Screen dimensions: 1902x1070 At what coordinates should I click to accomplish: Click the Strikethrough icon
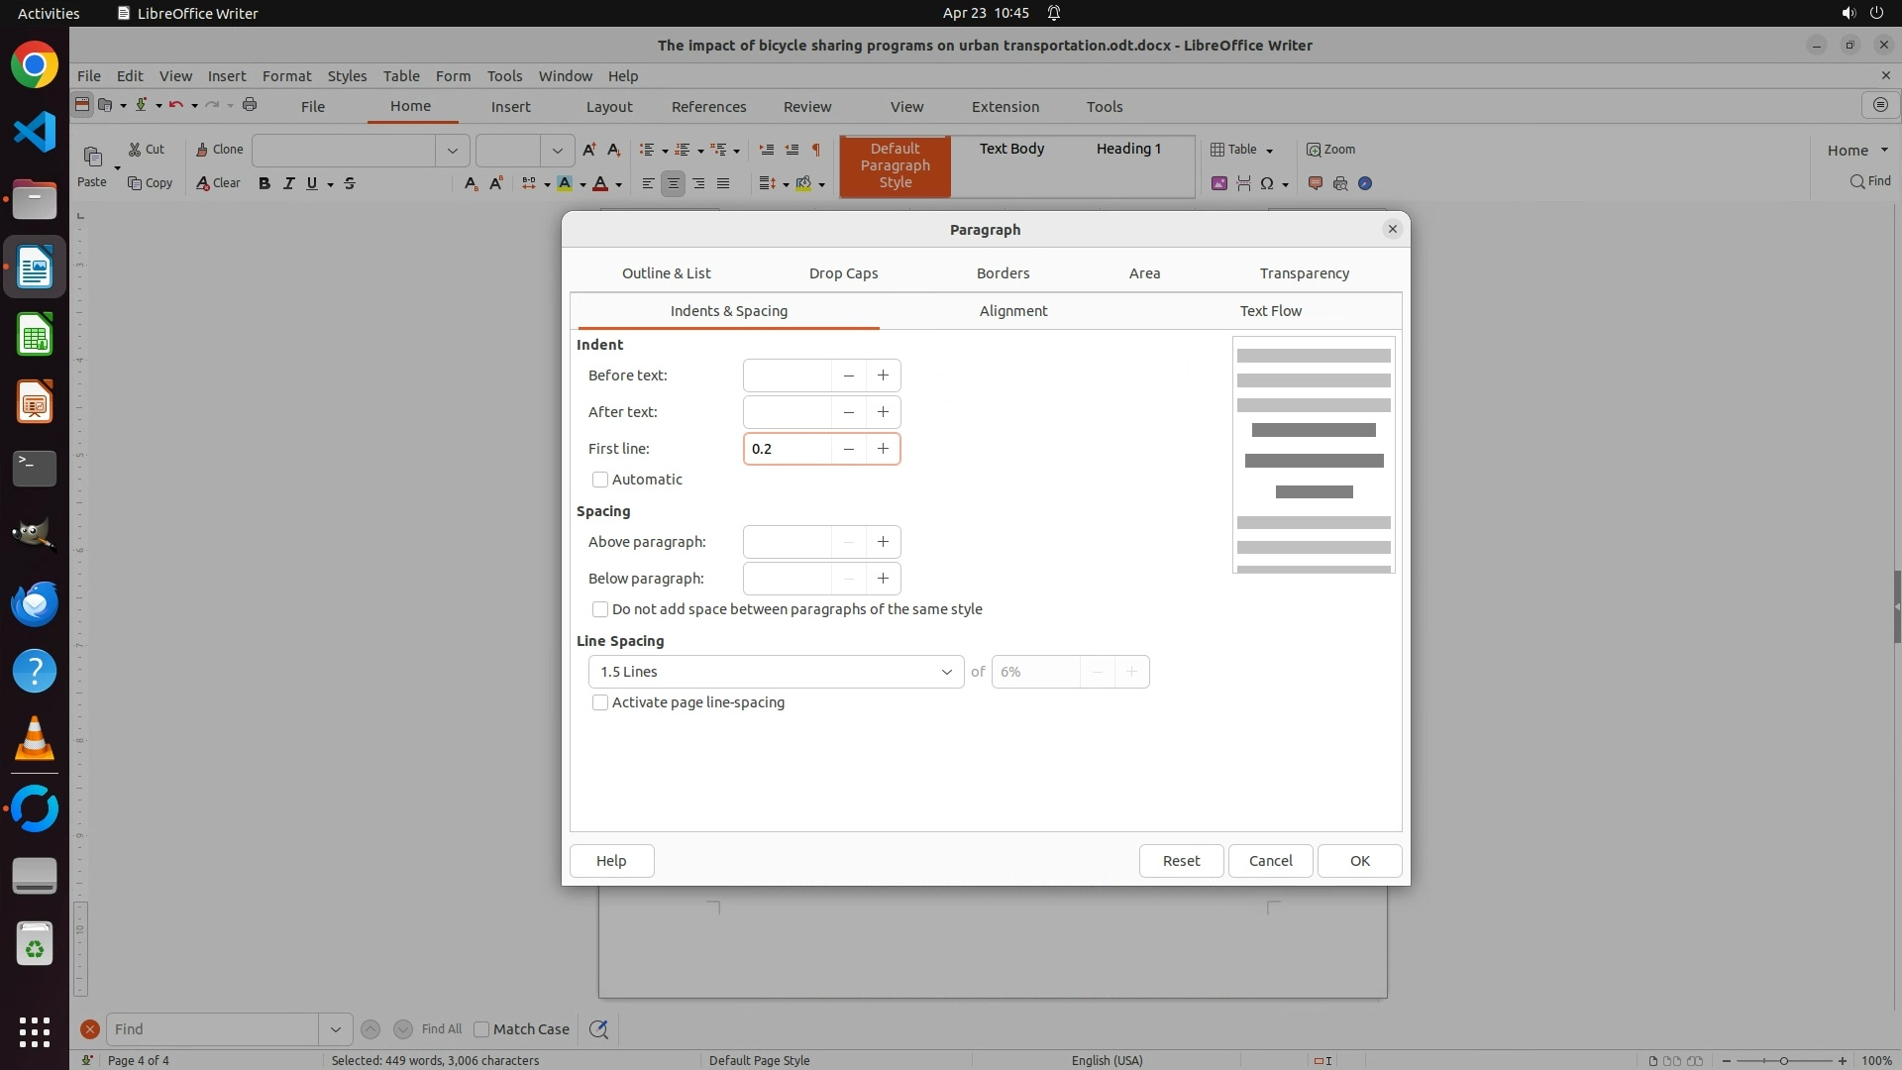[350, 183]
